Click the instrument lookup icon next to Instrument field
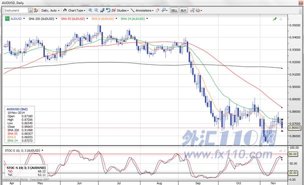This screenshot has width=304, height=185. pyautogui.click(x=30, y=10)
